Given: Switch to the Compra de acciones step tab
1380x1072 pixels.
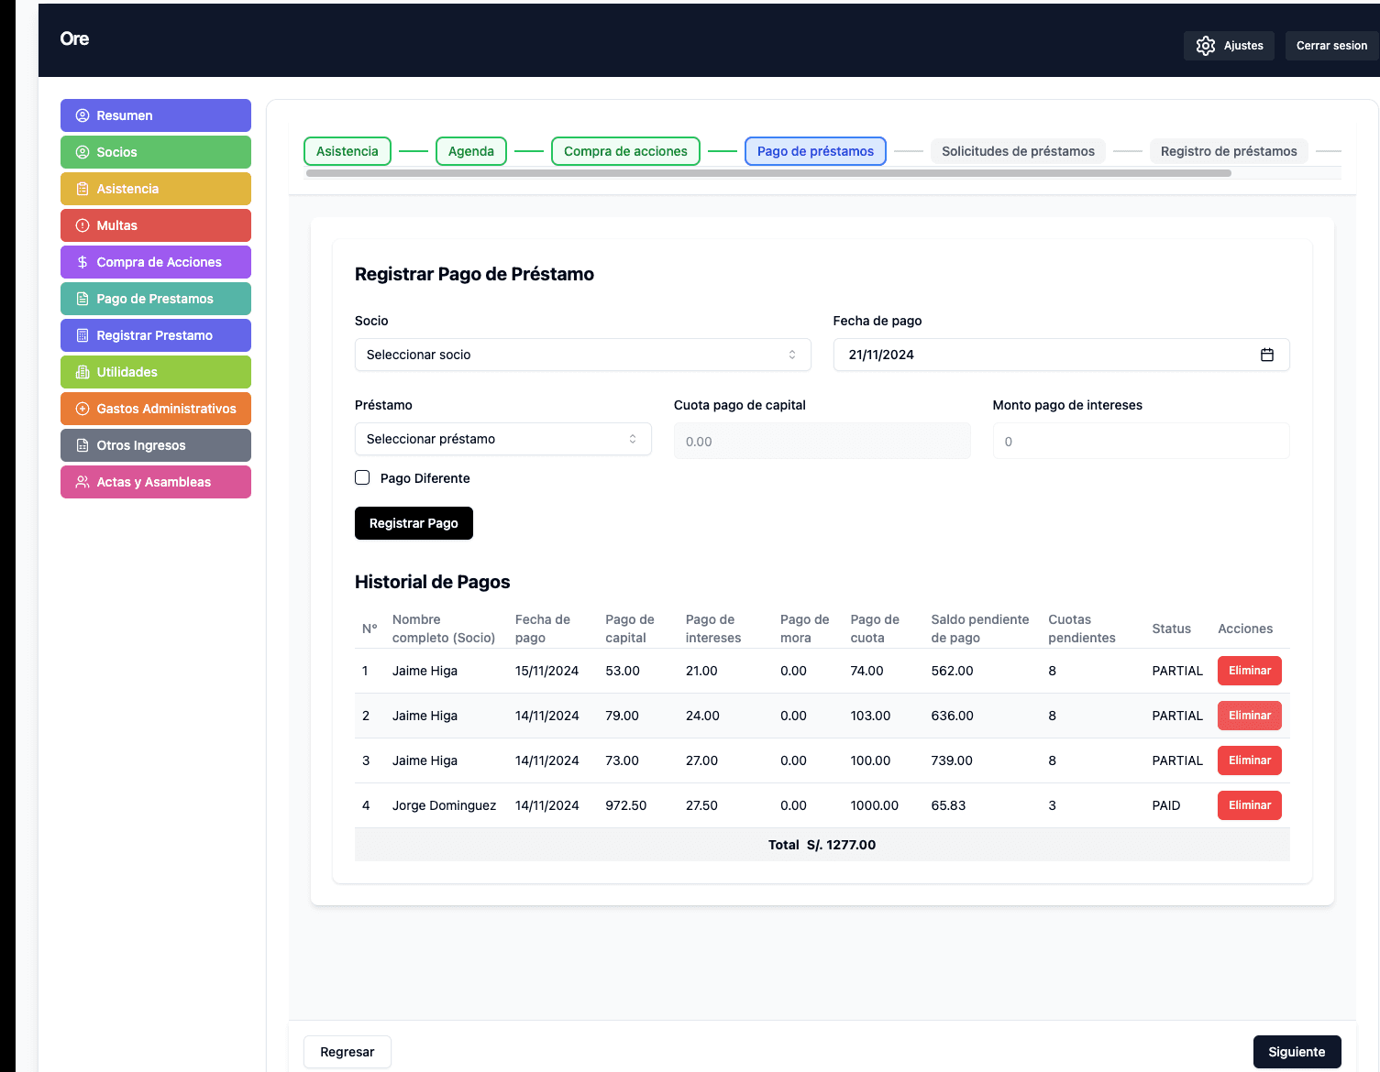Looking at the screenshot, I should 625,151.
